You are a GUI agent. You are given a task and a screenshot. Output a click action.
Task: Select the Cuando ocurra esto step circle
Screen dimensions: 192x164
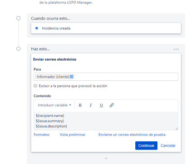pos(19,18)
